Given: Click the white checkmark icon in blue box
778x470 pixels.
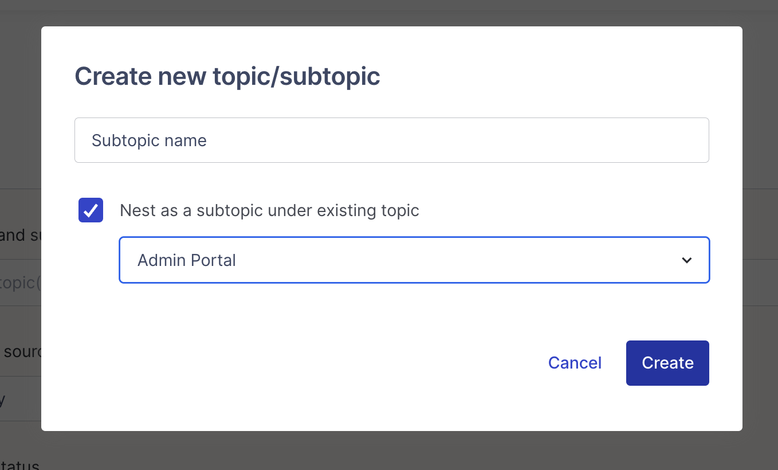Looking at the screenshot, I should (x=91, y=210).
